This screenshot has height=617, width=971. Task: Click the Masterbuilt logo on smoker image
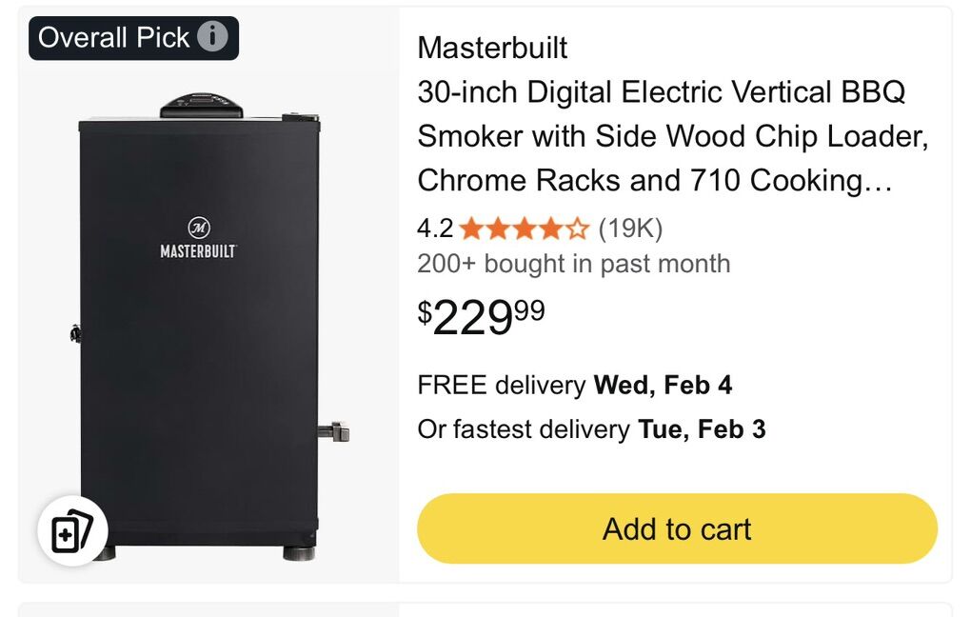(x=198, y=238)
